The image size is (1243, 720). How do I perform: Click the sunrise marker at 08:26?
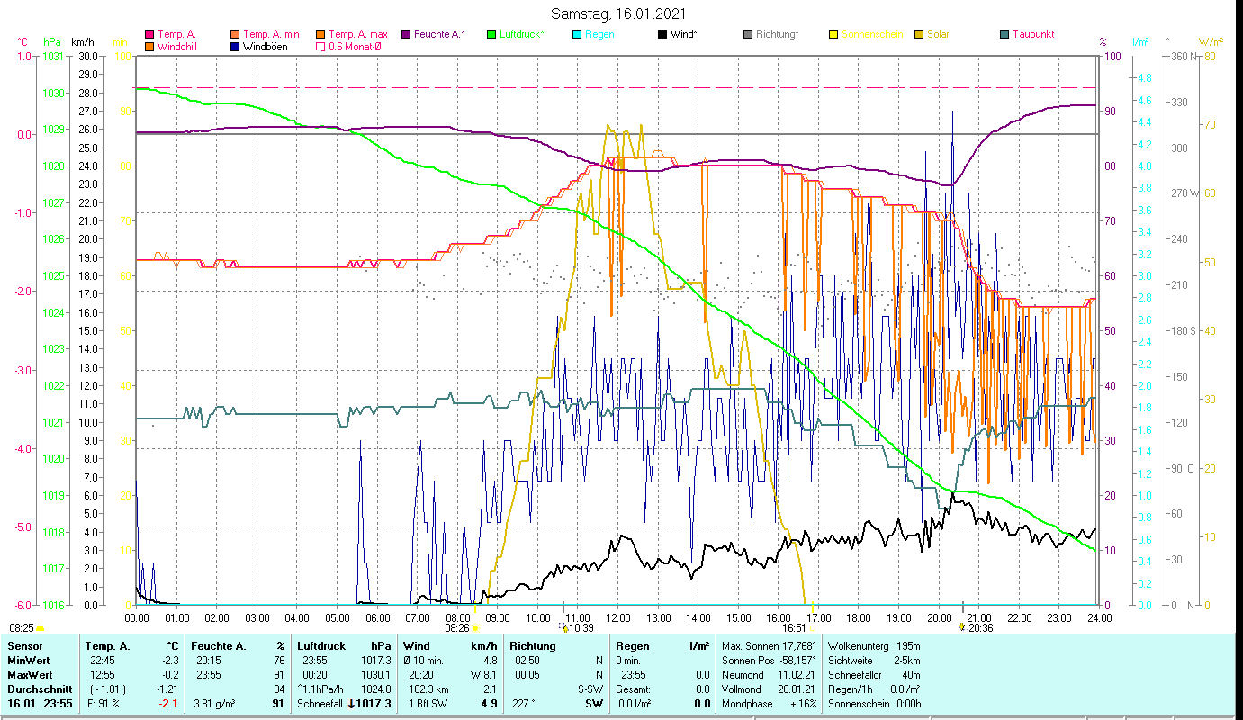[x=474, y=628]
